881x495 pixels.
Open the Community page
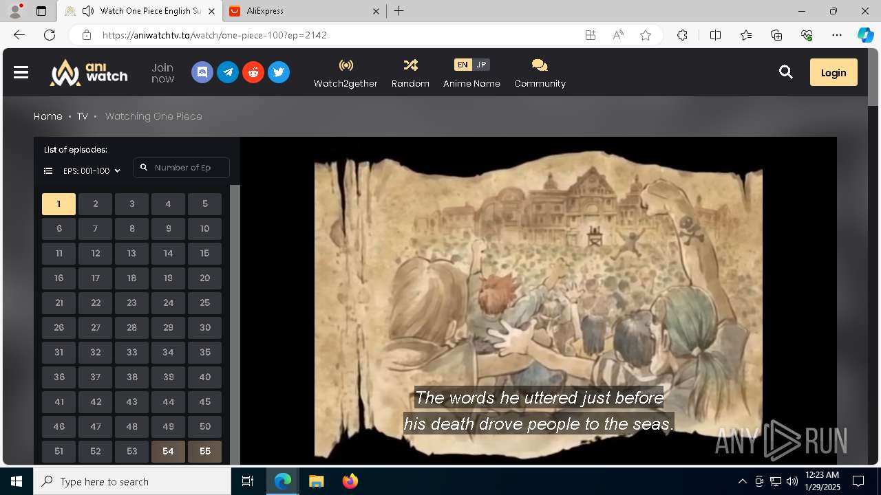(540, 74)
